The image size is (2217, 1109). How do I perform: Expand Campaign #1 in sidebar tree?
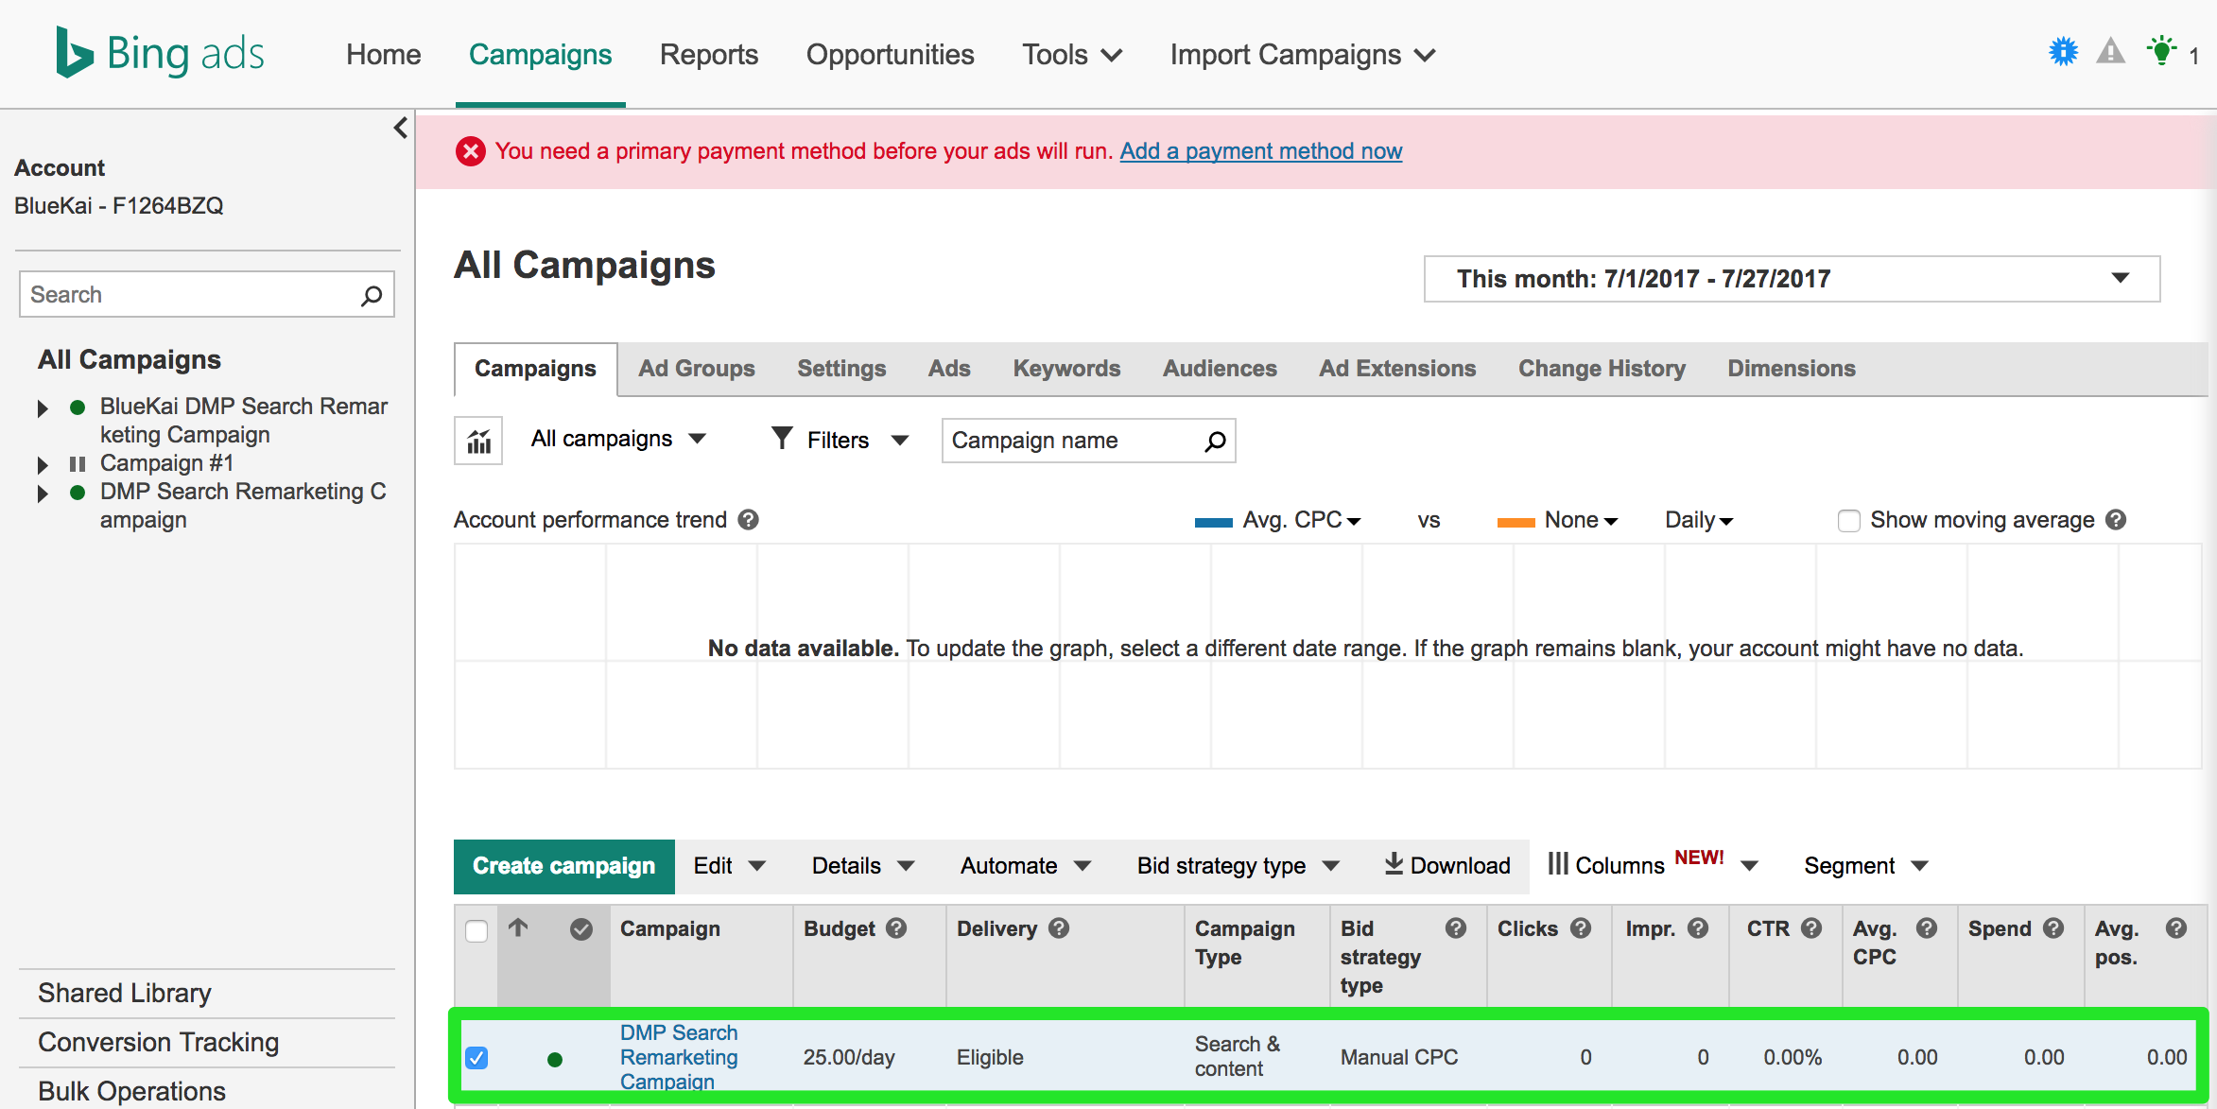tap(43, 464)
